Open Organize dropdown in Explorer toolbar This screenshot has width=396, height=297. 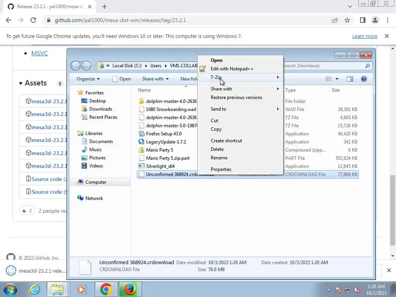[x=88, y=79]
